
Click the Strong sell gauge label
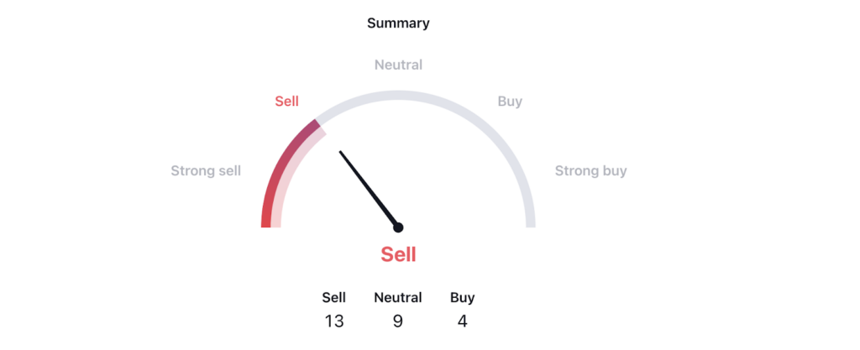206,170
